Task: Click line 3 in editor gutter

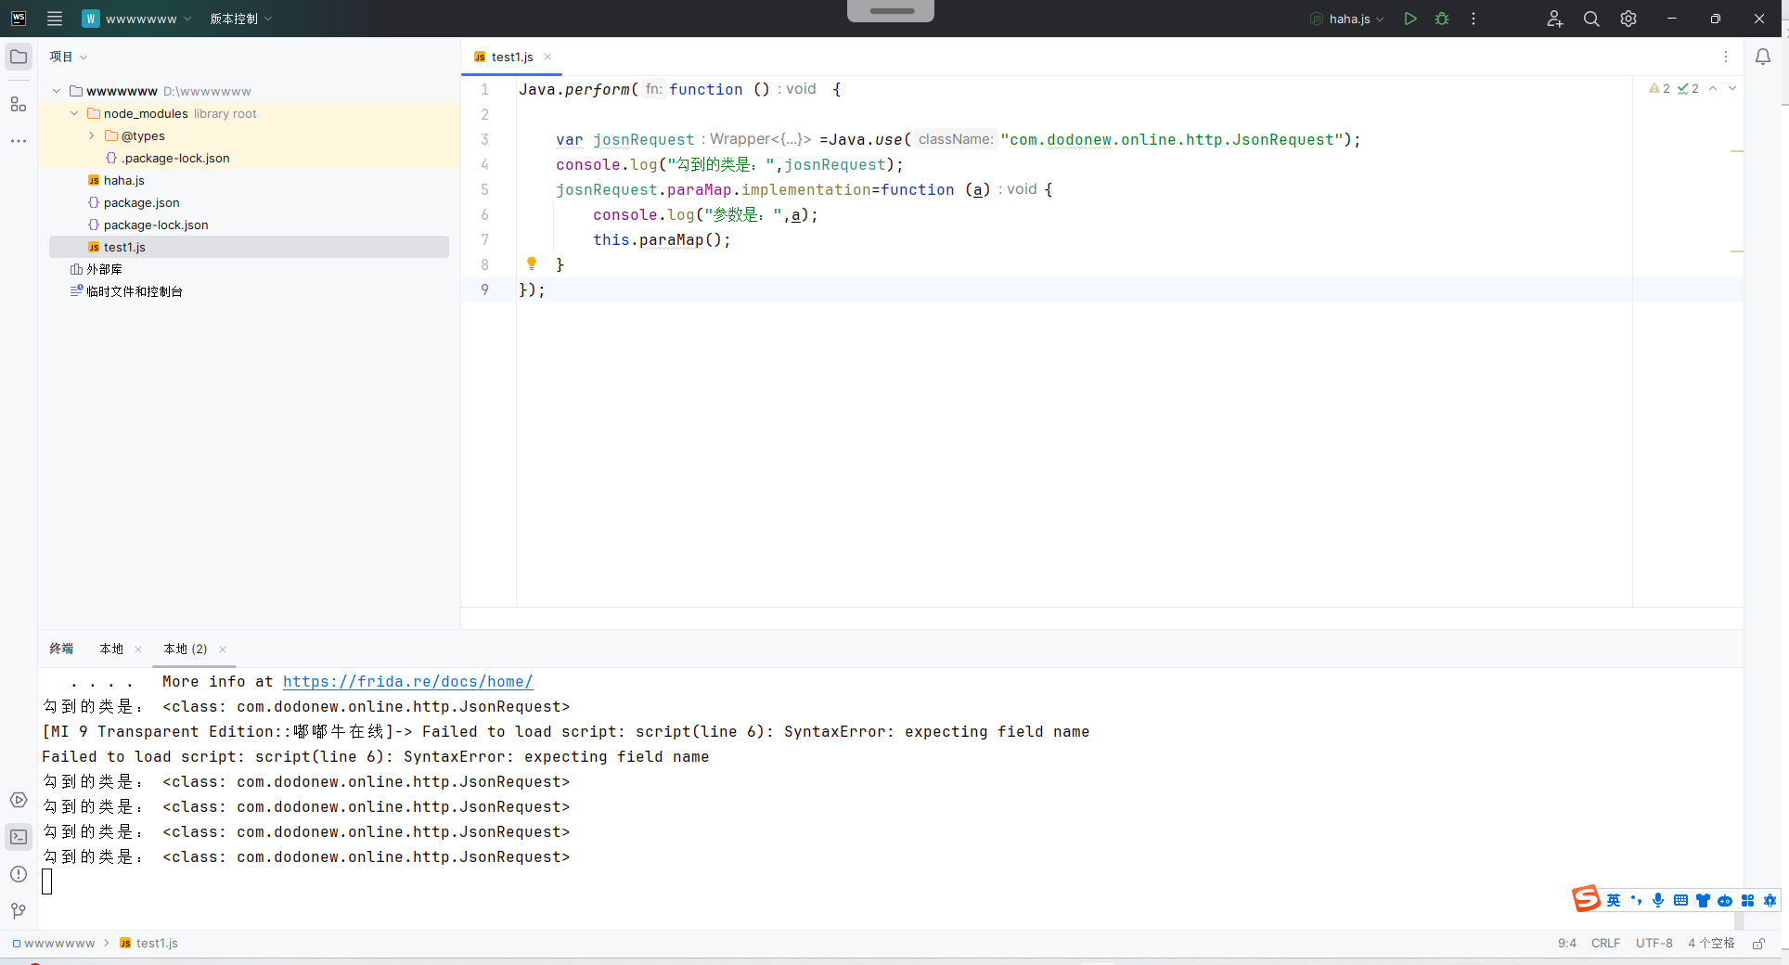Action: 484,139
